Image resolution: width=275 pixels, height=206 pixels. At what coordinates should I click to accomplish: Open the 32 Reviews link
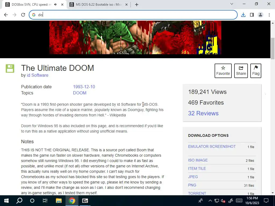click(203, 113)
